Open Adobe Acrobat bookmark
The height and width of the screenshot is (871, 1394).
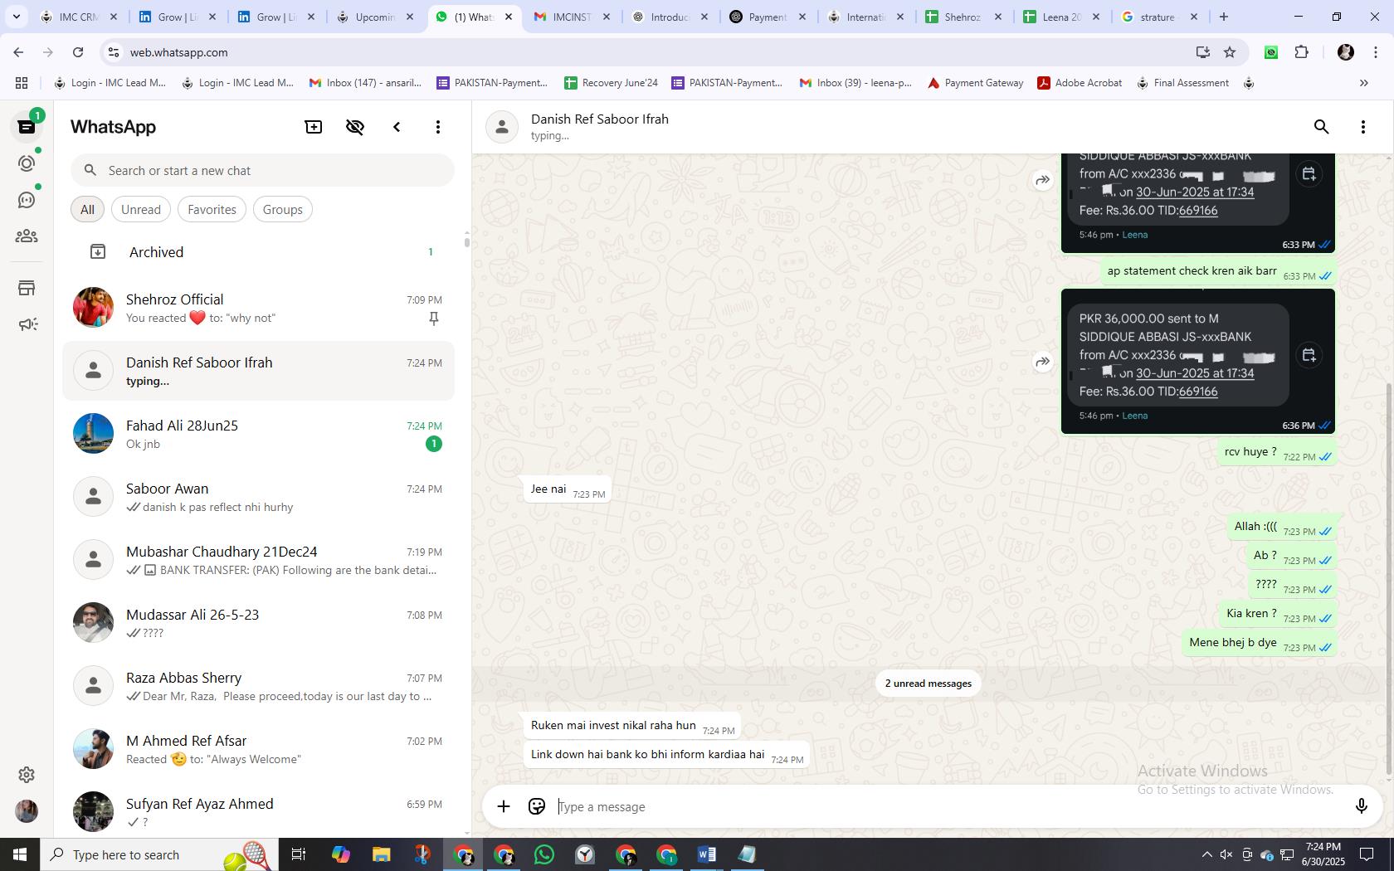[1080, 83]
